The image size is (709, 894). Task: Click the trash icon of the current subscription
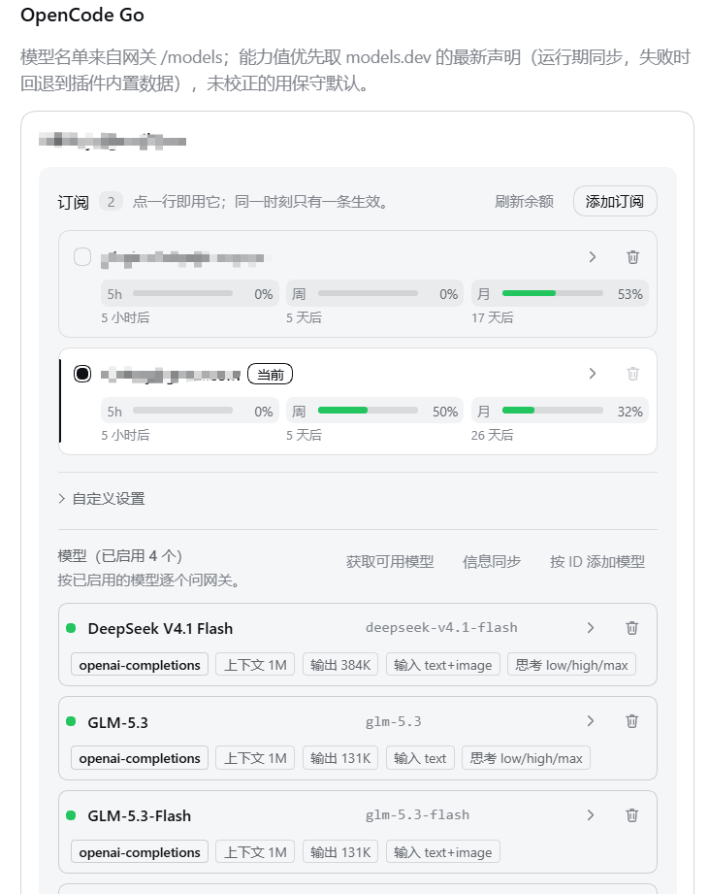pyautogui.click(x=632, y=374)
